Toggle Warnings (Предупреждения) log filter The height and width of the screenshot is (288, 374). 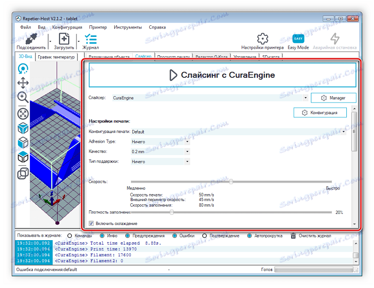(x=128, y=236)
